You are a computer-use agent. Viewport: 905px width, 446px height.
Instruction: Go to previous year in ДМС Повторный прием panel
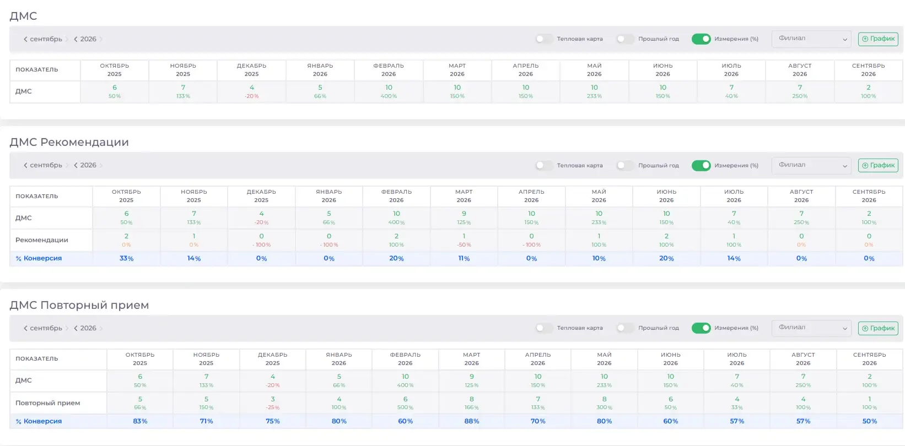76,328
